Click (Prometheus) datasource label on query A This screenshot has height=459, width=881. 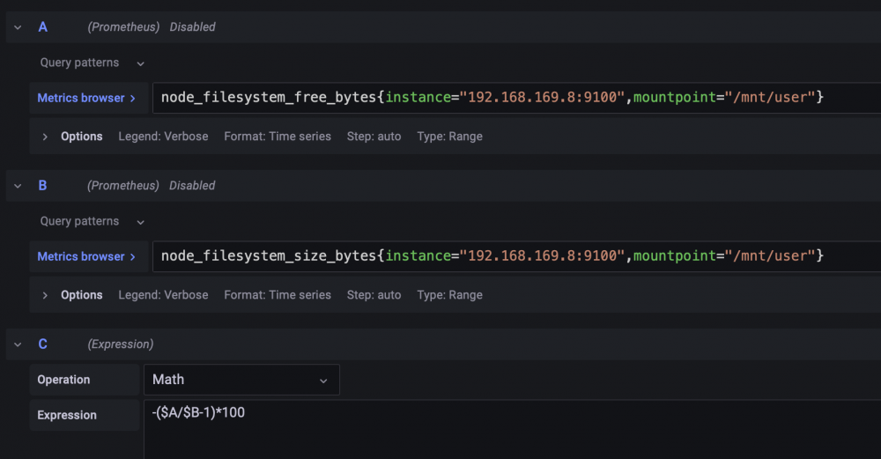tap(123, 27)
